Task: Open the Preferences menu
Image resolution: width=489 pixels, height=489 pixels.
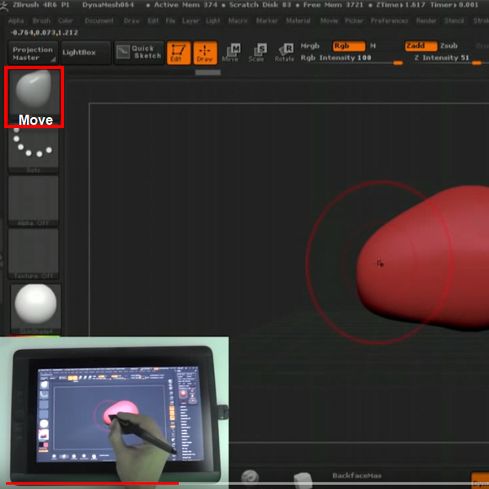Action: 390,21
